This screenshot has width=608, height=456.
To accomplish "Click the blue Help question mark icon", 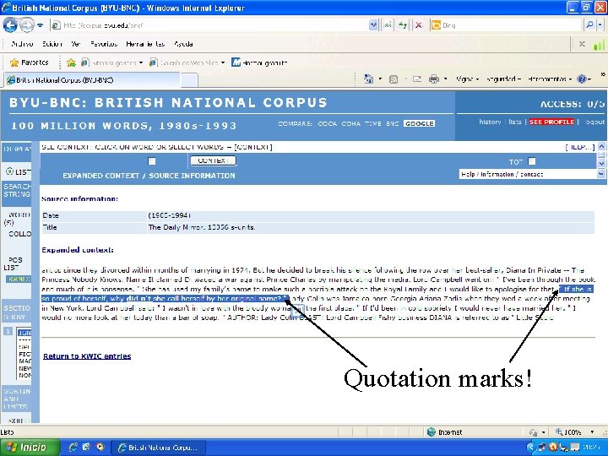I will pos(581,79).
